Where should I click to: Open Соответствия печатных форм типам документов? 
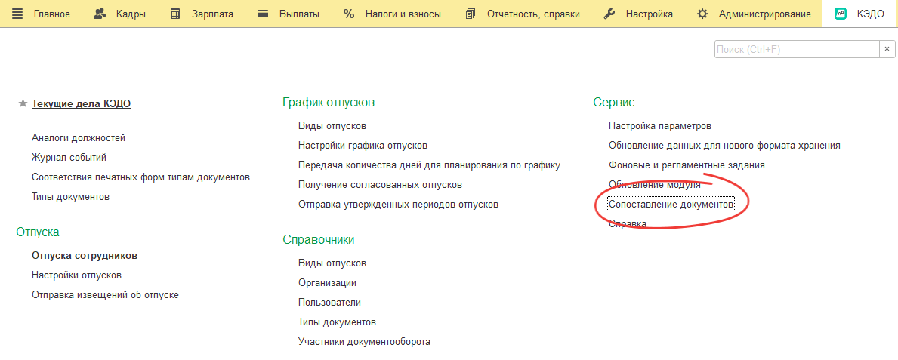pos(141,177)
